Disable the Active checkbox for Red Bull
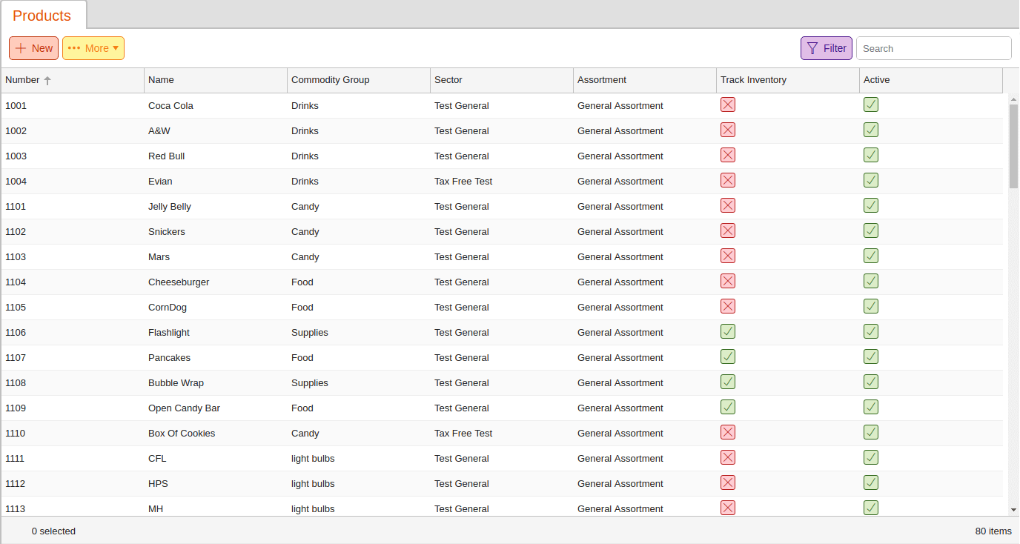Viewport: 1020px width, 544px height. tap(871, 155)
